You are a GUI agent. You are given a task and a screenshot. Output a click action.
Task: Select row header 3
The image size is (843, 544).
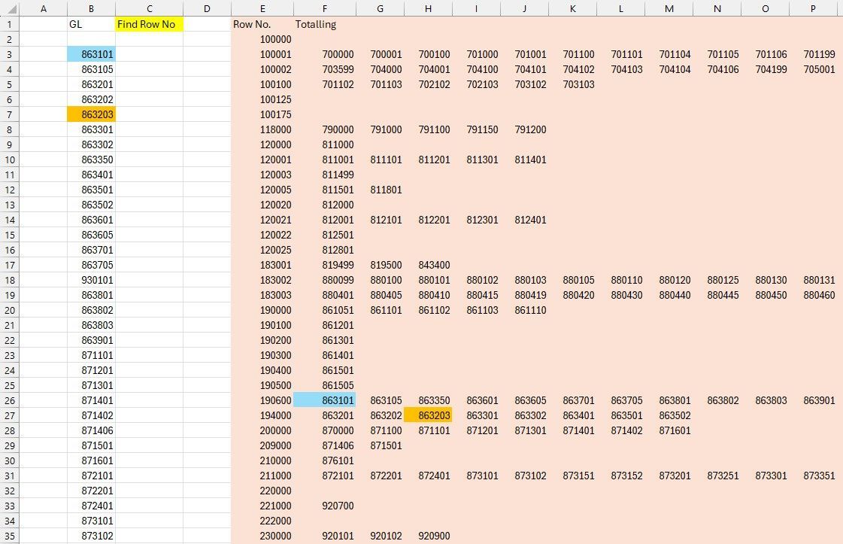point(9,54)
